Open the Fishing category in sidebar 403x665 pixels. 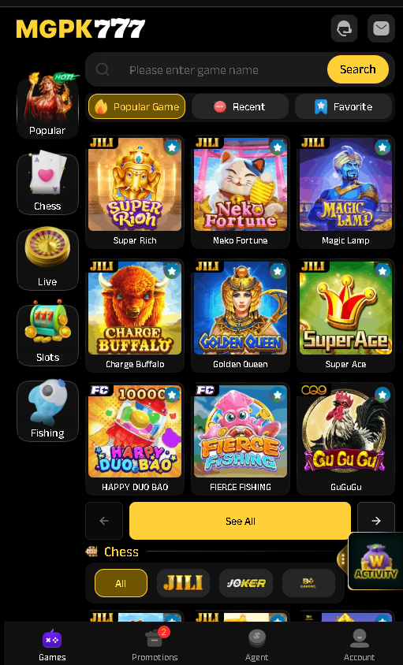[47, 411]
